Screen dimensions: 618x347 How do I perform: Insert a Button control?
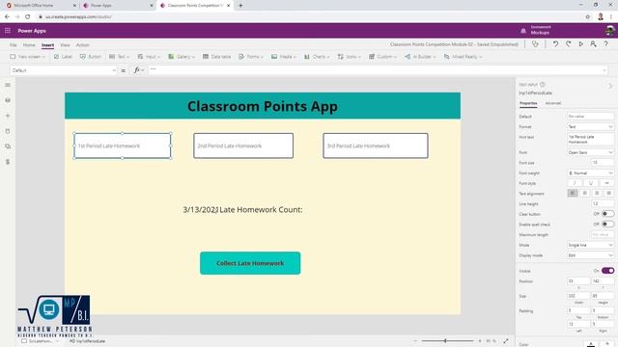tap(90, 57)
